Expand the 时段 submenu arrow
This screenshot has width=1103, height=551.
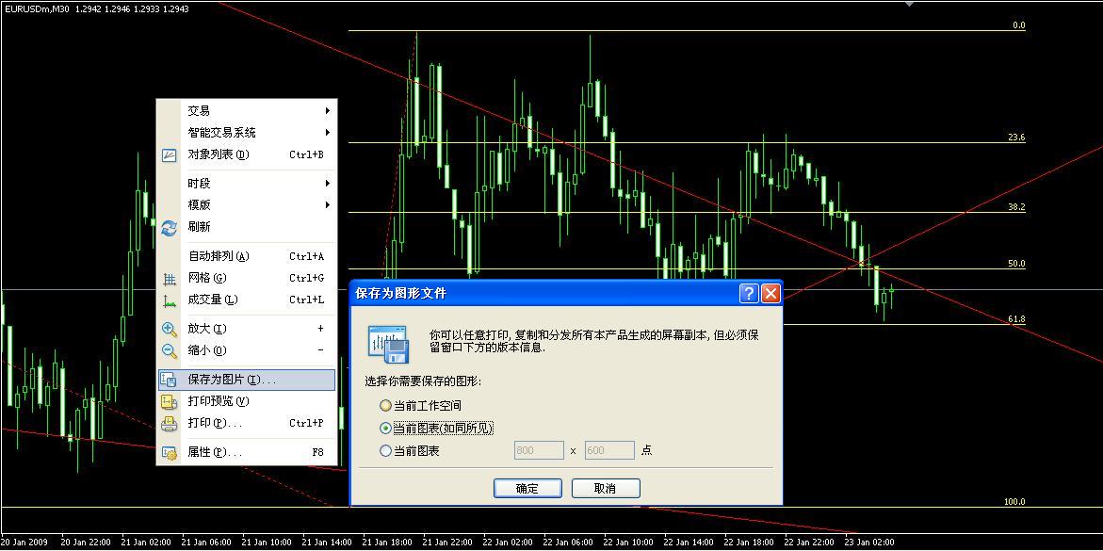click(328, 184)
